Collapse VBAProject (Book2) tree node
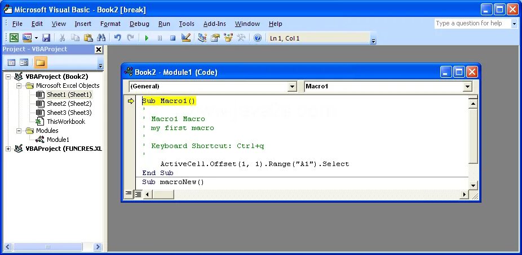522x255 pixels. pos(8,77)
